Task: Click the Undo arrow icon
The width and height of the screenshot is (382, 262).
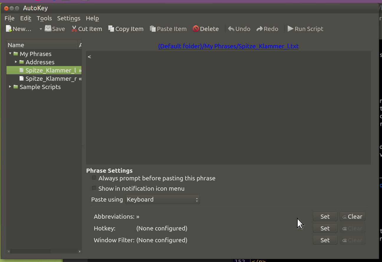Action: (231, 29)
